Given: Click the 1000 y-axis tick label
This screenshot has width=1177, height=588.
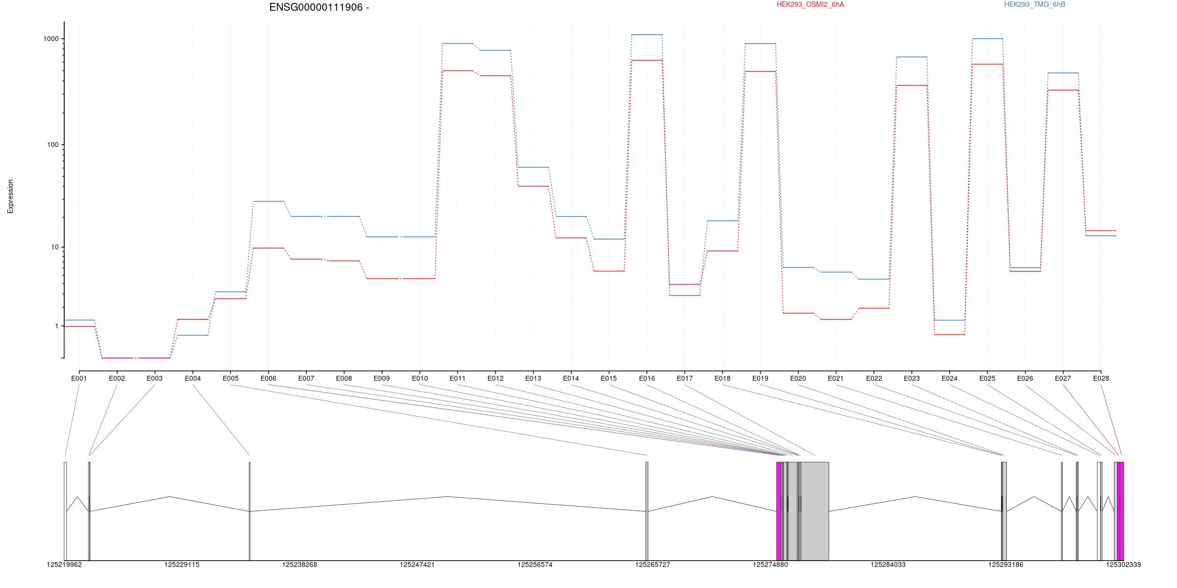Looking at the screenshot, I should point(51,39).
